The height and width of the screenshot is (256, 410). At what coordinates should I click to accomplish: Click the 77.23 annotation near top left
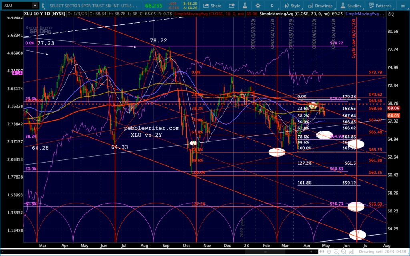[46, 43]
